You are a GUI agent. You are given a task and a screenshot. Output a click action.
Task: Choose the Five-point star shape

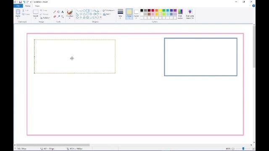coord(84,17)
